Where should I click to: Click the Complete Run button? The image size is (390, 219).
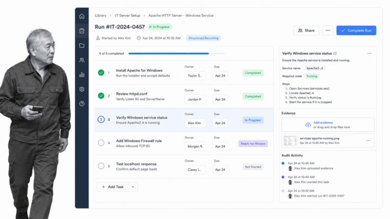pos(356,30)
